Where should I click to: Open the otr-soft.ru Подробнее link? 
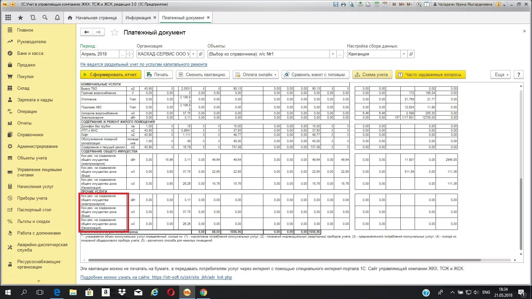156,277
